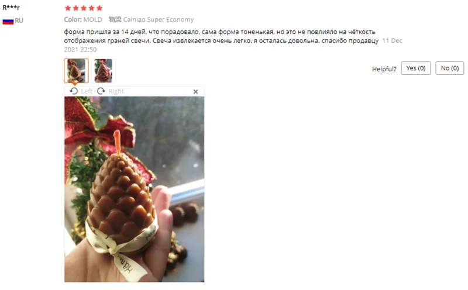The height and width of the screenshot is (290, 468).
Task: Click the Color: MOLD variant text
Action: coord(83,19)
